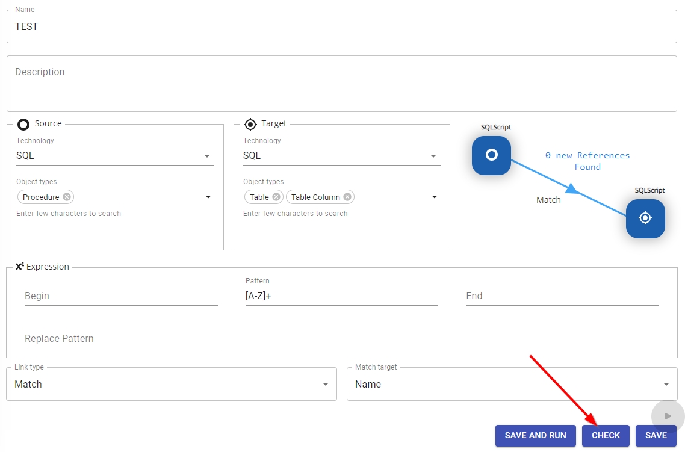685x452 pixels.
Task: Remove the Table Column chip
Action: click(x=347, y=197)
